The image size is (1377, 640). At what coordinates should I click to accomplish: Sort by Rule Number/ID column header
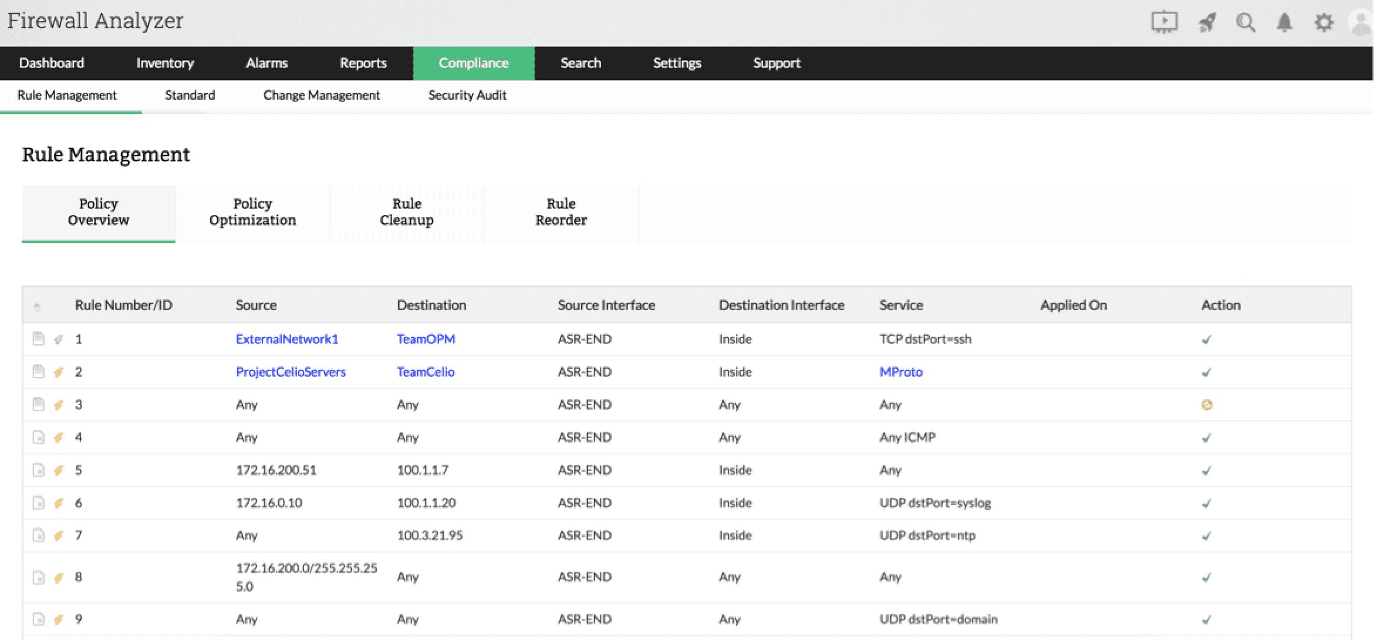pos(123,305)
